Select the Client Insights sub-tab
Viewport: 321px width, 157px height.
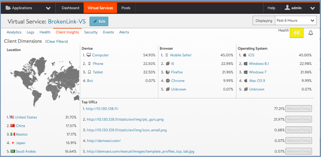[67, 32]
